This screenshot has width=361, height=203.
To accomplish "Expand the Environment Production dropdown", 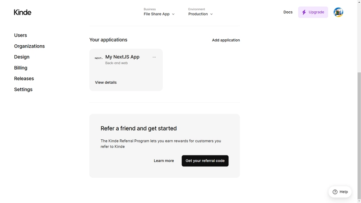I will pyautogui.click(x=200, y=12).
